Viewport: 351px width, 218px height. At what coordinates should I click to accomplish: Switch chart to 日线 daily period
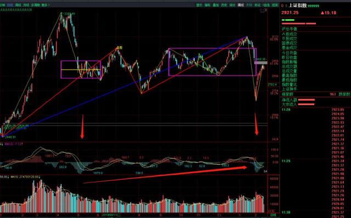pos(10,5)
